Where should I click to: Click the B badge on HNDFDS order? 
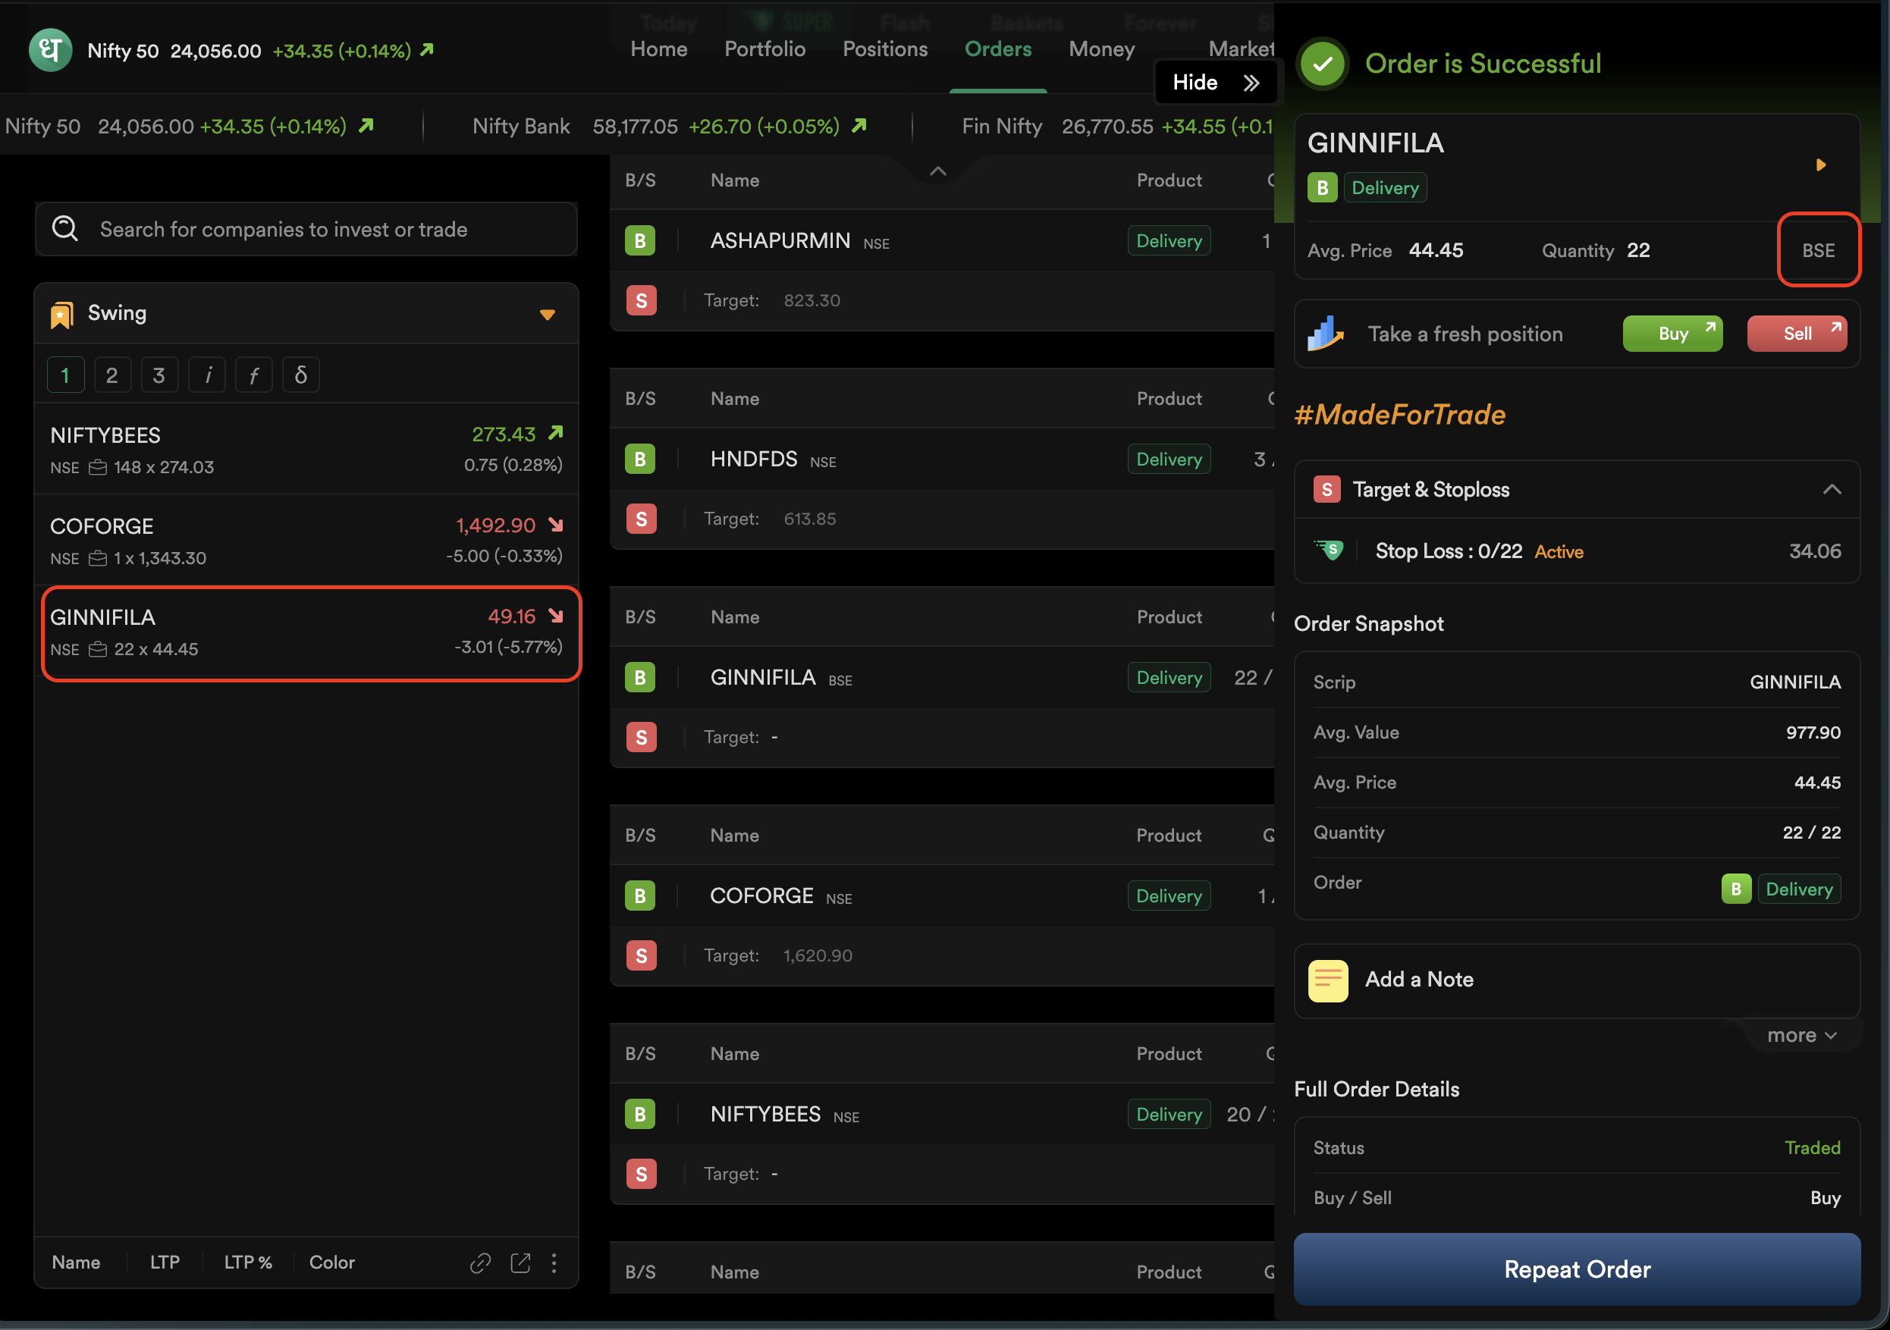(639, 460)
